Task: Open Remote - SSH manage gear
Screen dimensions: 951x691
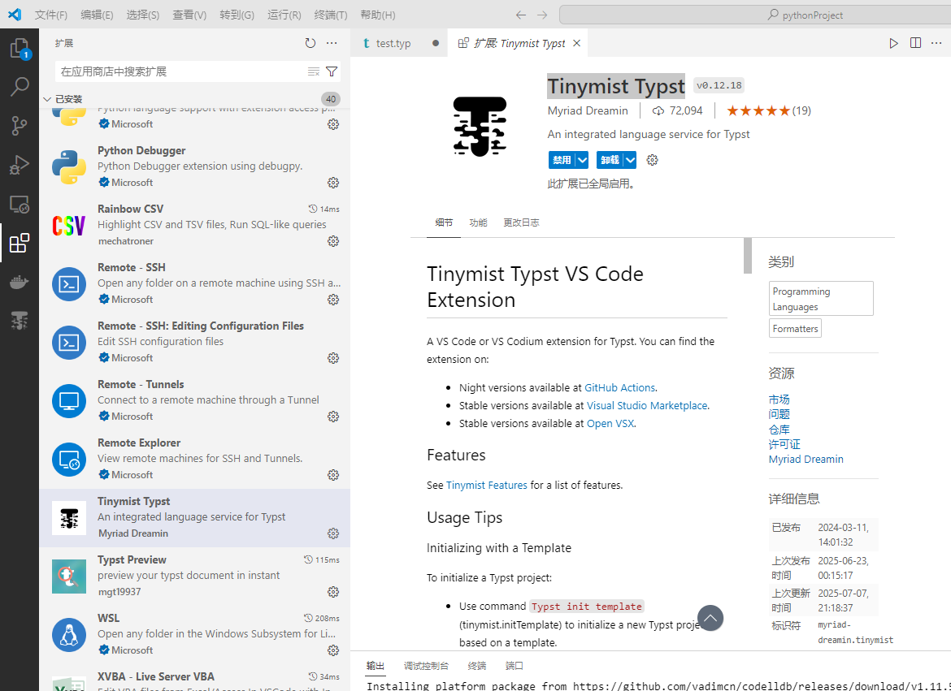Action: point(333,300)
